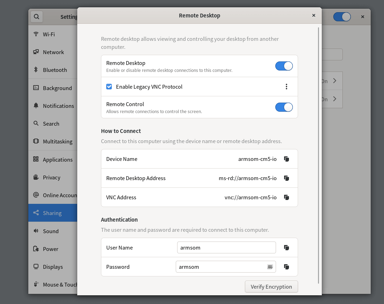Click the copy icon next to Device Name
Viewport: 384px width, 304px height.
pyautogui.click(x=286, y=159)
